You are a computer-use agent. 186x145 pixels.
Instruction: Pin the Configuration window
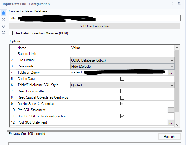(179, 4)
